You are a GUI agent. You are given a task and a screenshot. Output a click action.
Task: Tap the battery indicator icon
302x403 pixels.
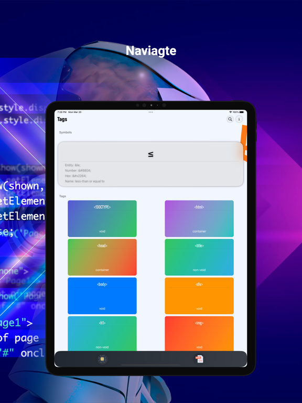point(242,112)
